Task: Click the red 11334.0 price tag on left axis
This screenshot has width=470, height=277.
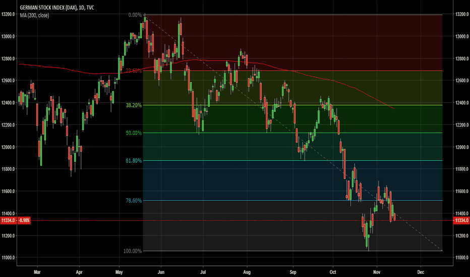Action: click(x=8, y=221)
